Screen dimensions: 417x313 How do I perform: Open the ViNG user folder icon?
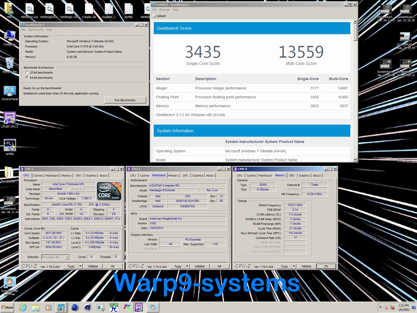[x=10, y=11]
